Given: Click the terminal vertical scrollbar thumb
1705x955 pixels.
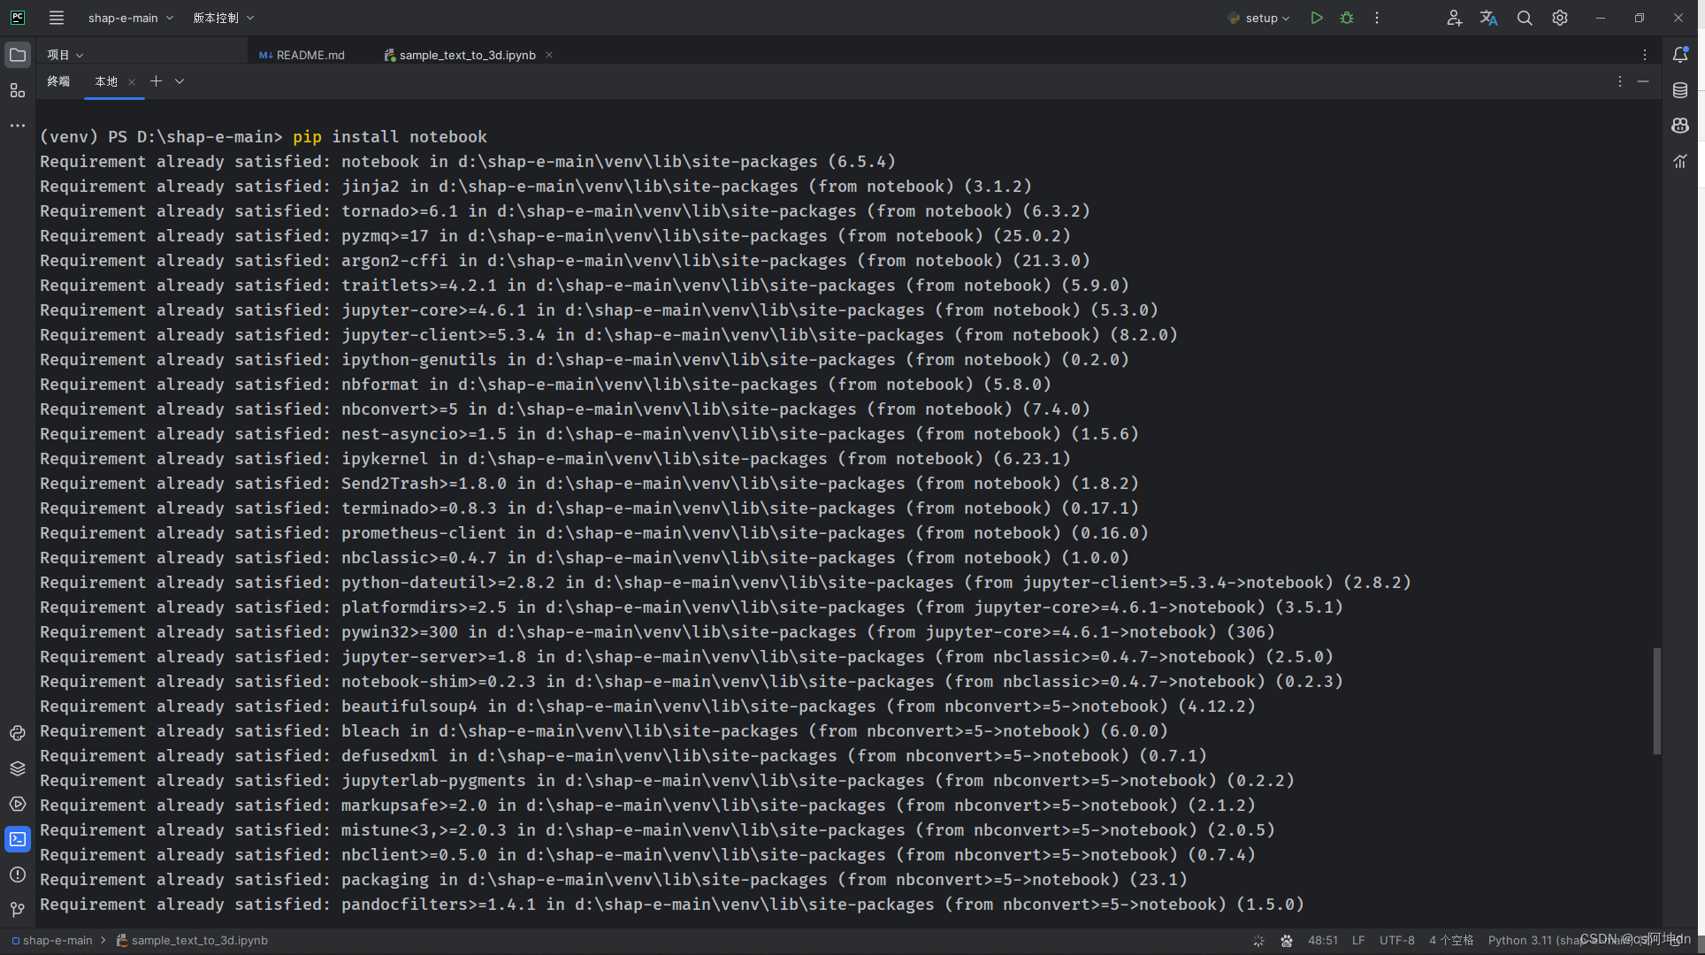Looking at the screenshot, I should pyautogui.click(x=1657, y=701).
